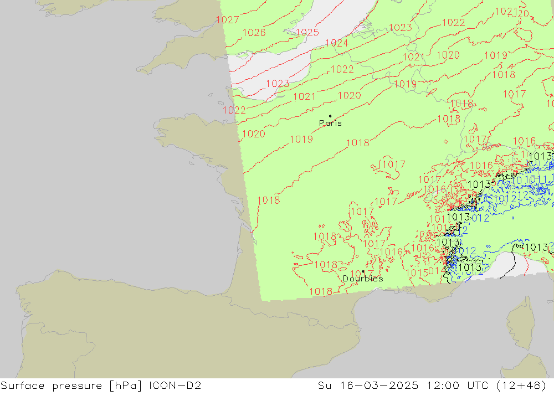The height and width of the screenshot is (406, 554).
Task: Click the "Surface pressure [hPa] ICON-D2" caption
Action: 101,386
